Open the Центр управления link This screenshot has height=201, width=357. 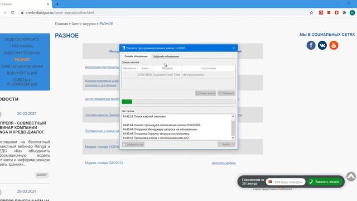[x=102, y=99]
